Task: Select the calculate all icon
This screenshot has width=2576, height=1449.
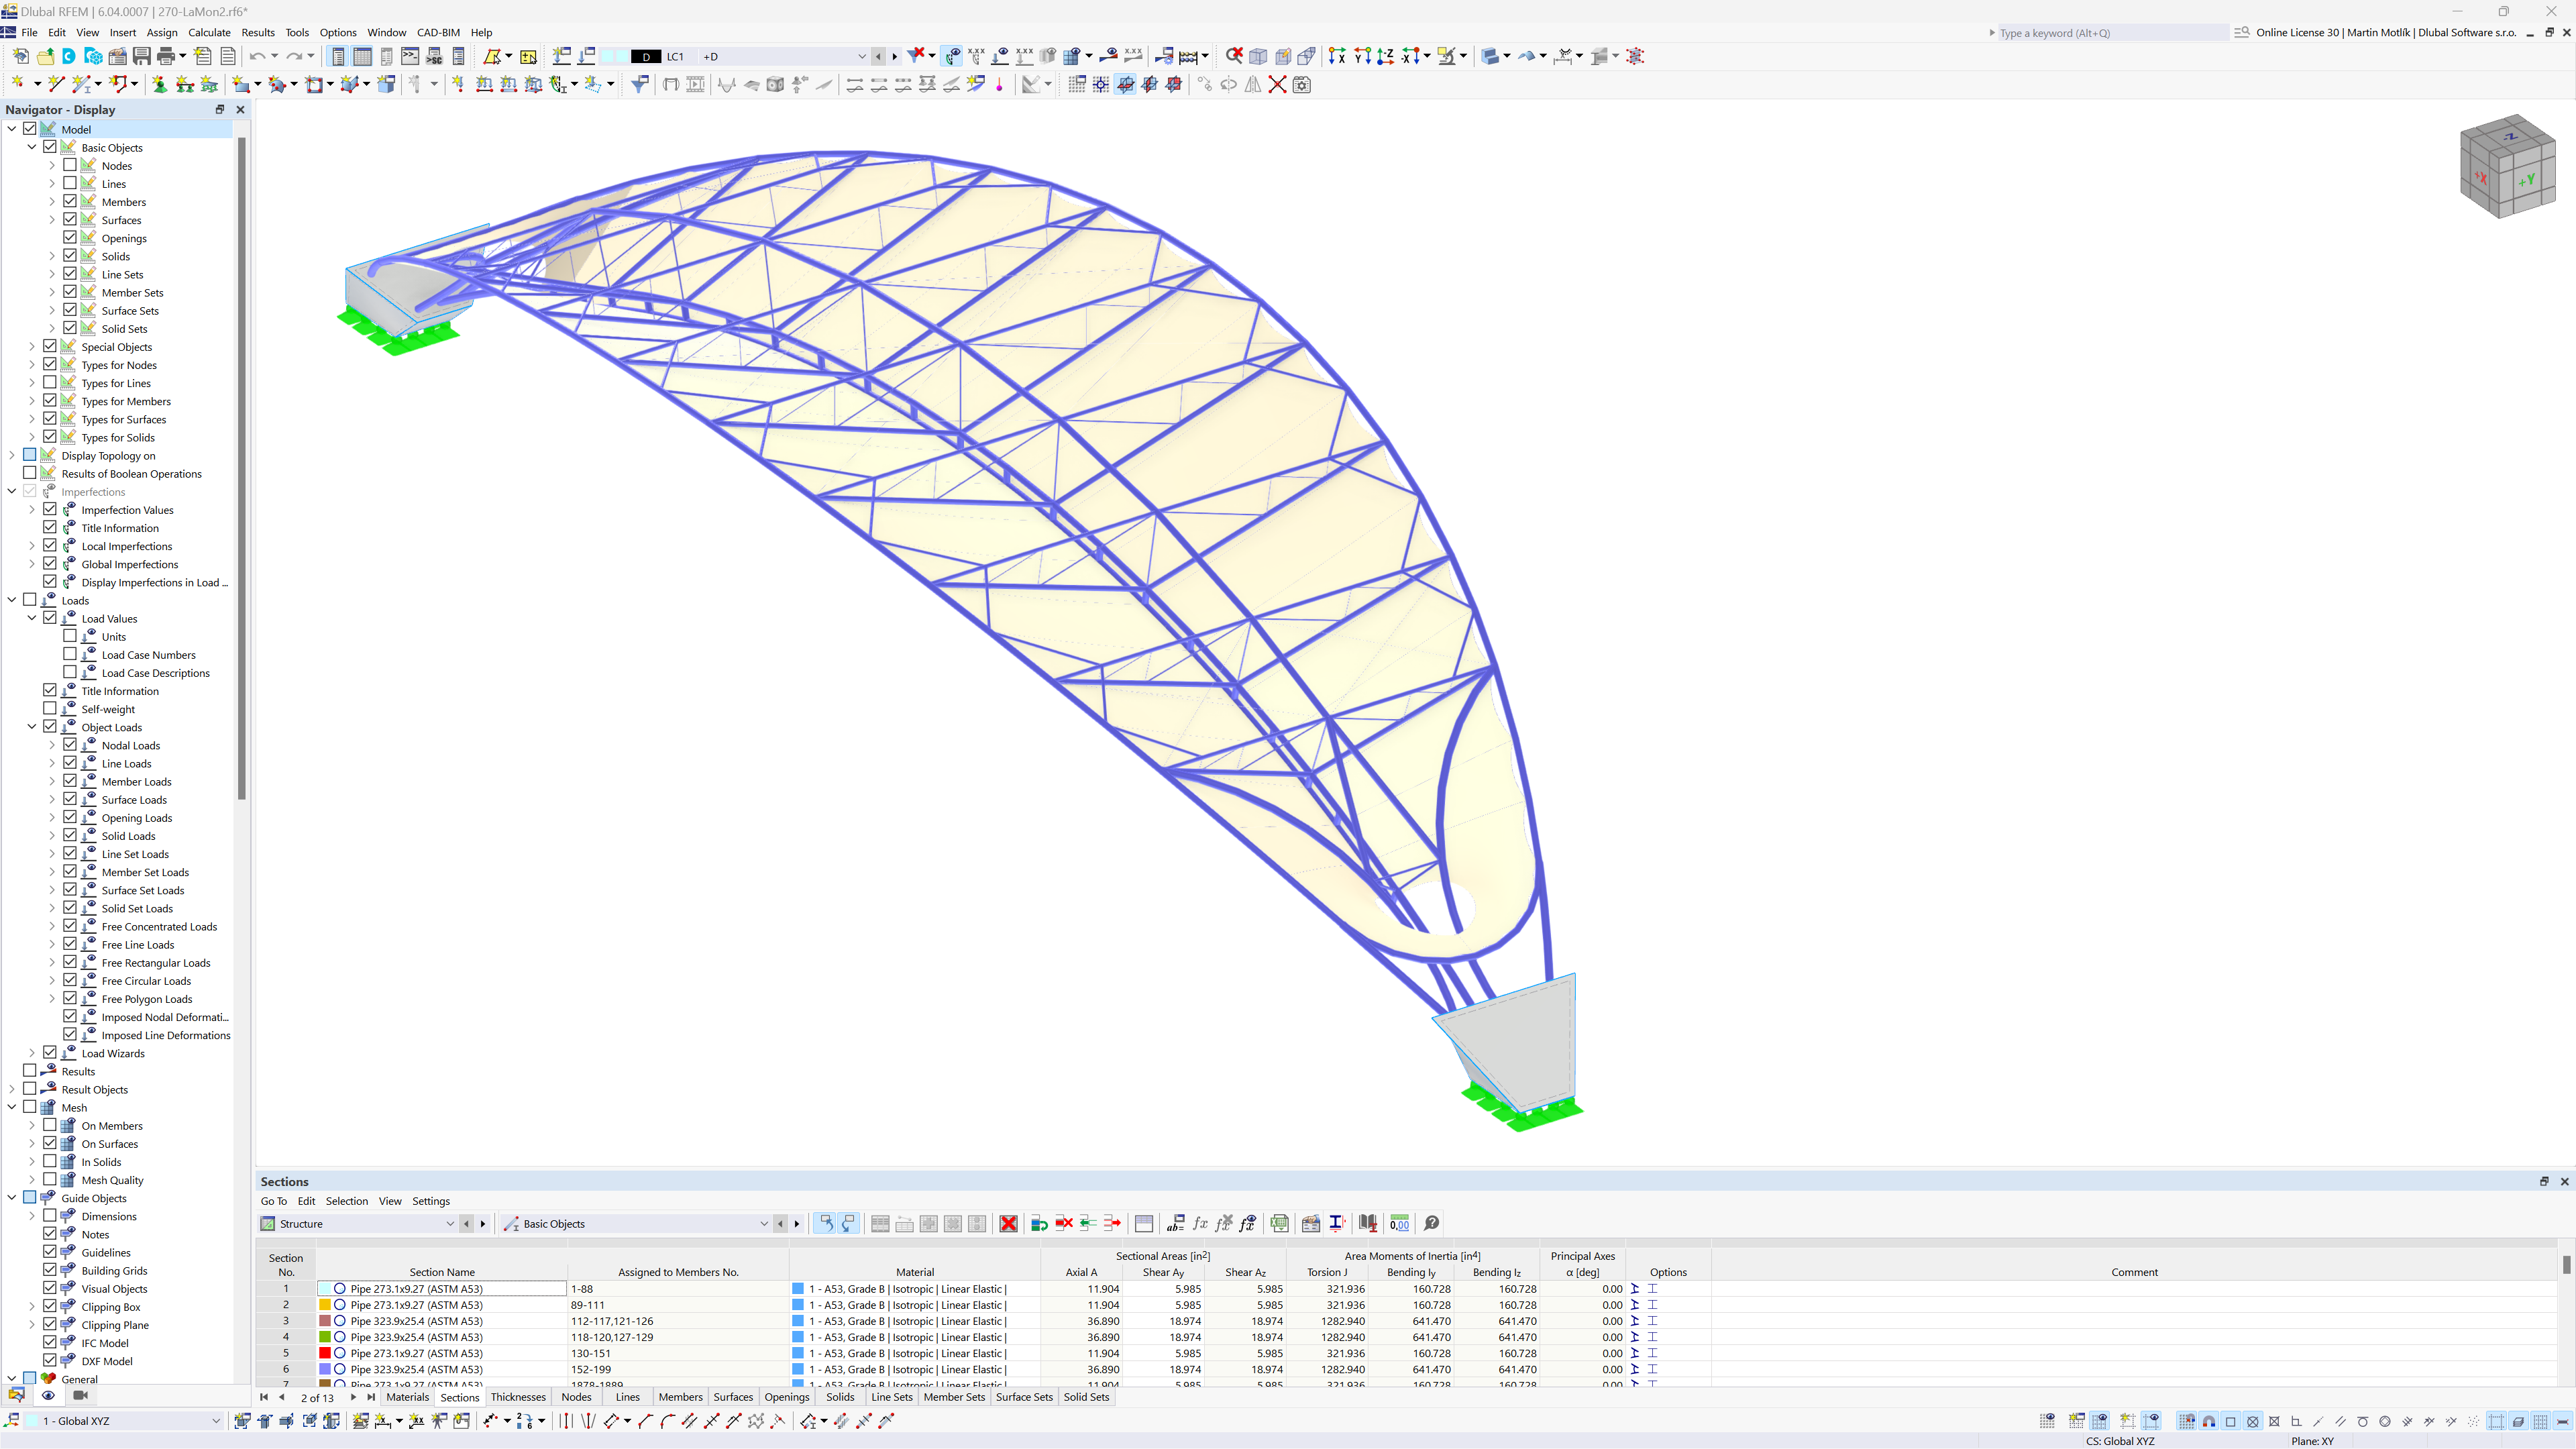Action: (1190, 56)
